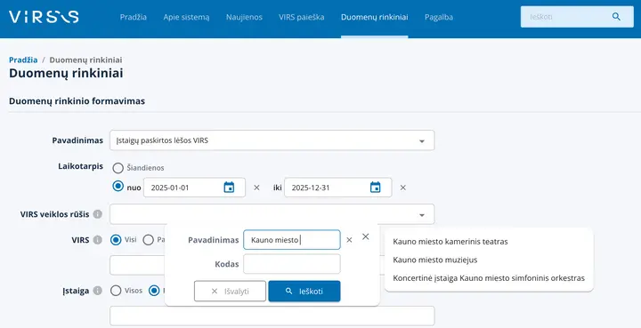Click the Ieškoti button in the popup

coord(304,292)
